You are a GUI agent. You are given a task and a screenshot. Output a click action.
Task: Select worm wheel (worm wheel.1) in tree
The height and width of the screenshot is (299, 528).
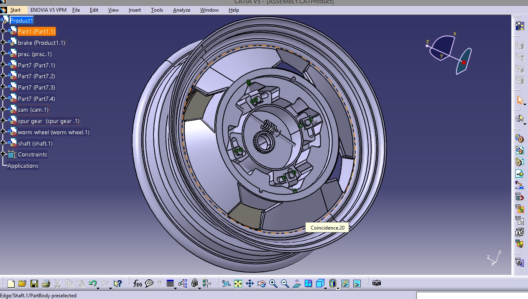tap(54, 132)
